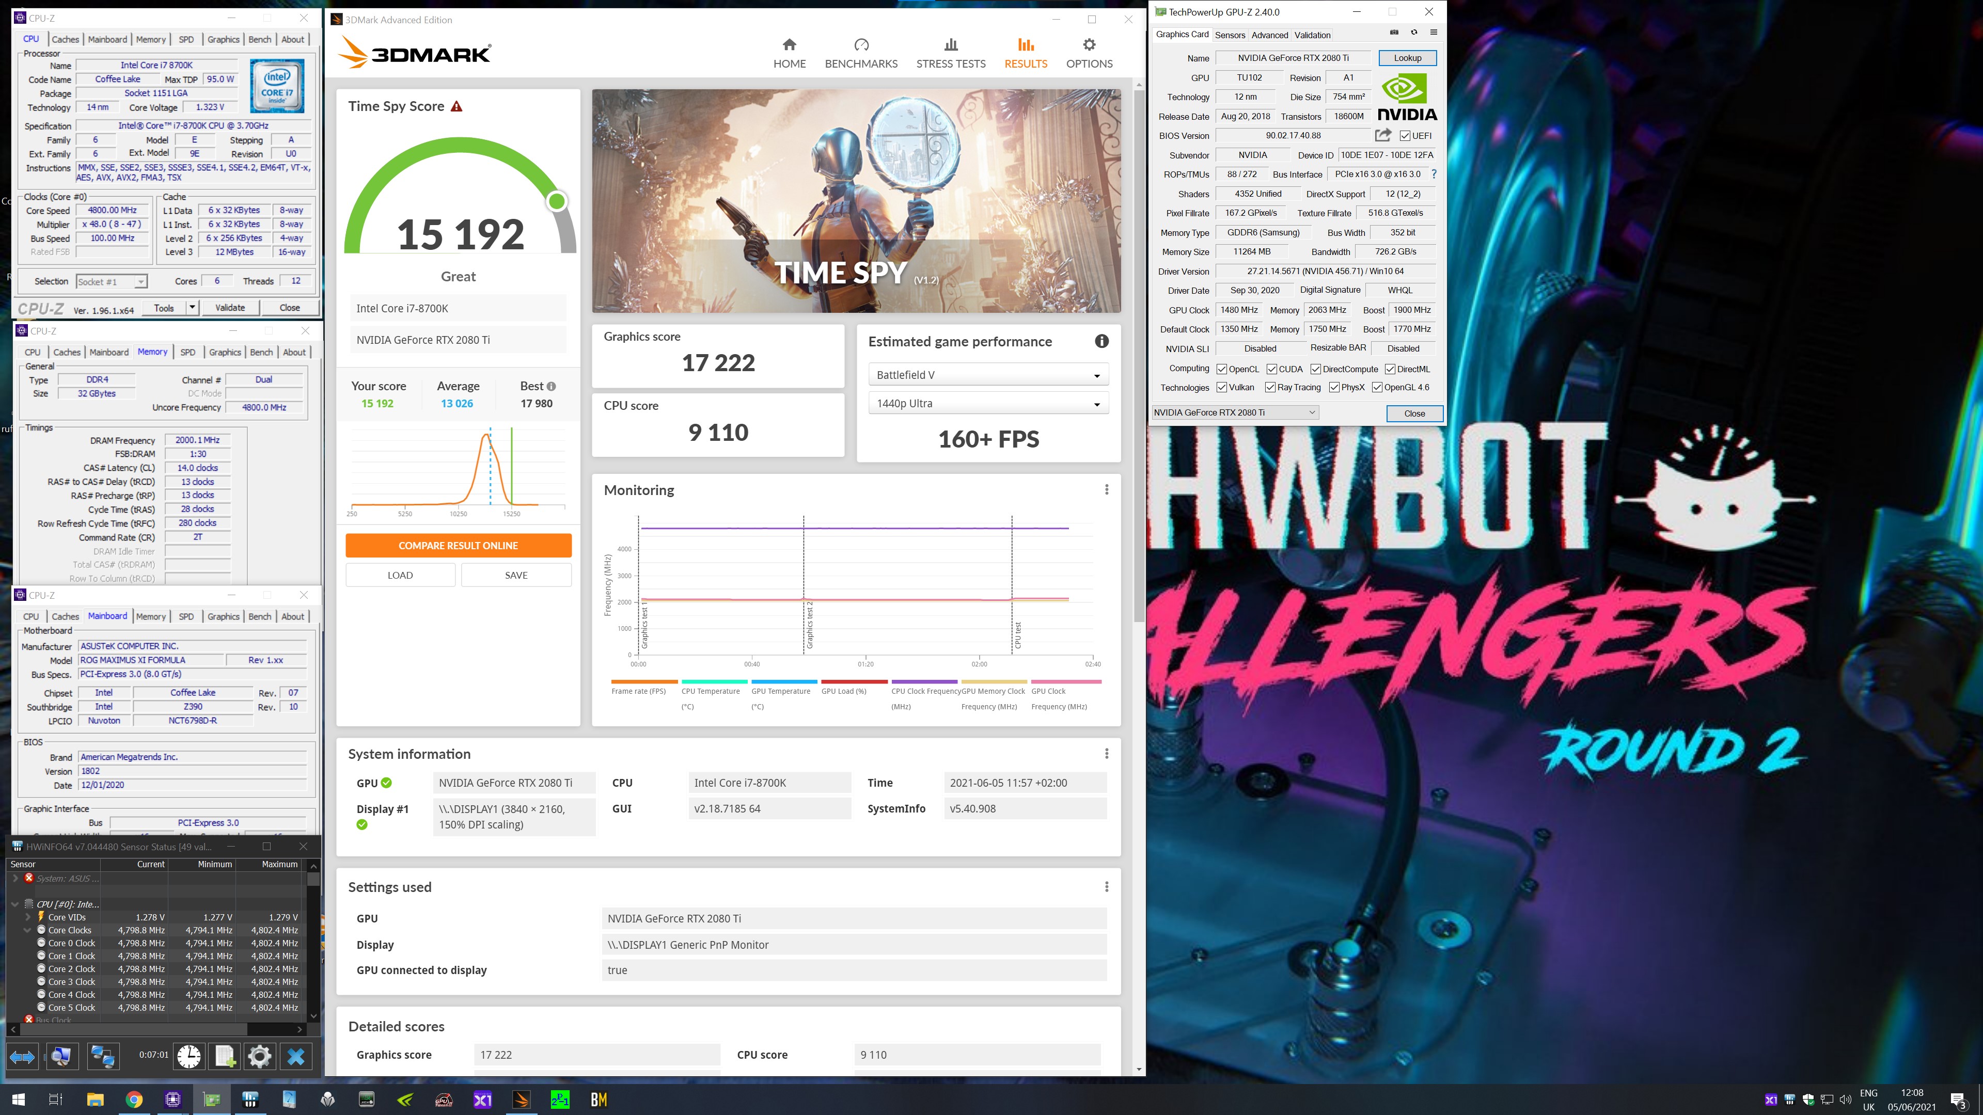Toggle the Ray Tracing checkbox in GPU-Z
This screenshot has width=1983, height=1115.
coord(1270,388)
